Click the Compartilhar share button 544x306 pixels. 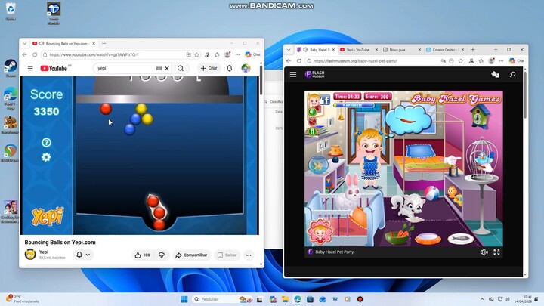(191, 255)
